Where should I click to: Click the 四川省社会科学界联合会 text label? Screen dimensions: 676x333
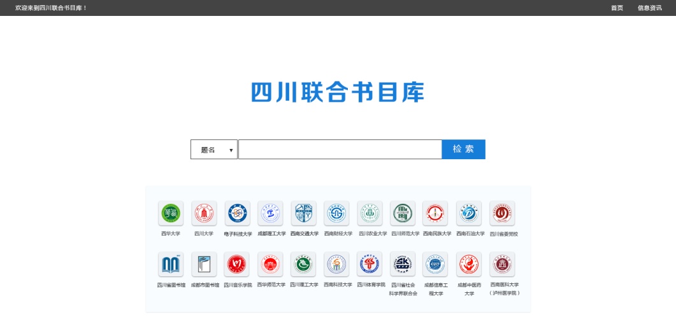tap(403, 289)
